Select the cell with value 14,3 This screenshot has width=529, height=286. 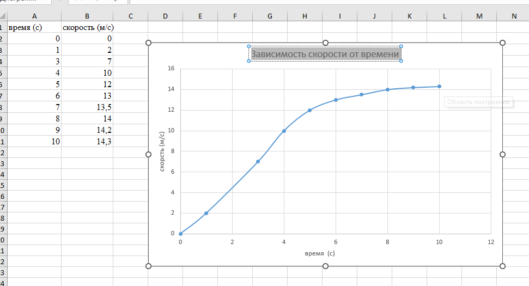pyautogui.click(x=88, y=141)
